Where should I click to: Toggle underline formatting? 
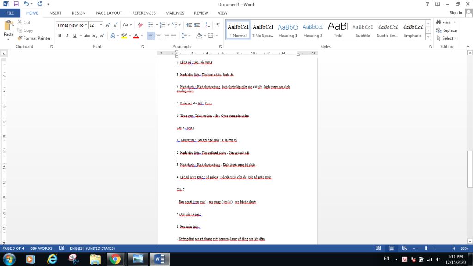75,36
